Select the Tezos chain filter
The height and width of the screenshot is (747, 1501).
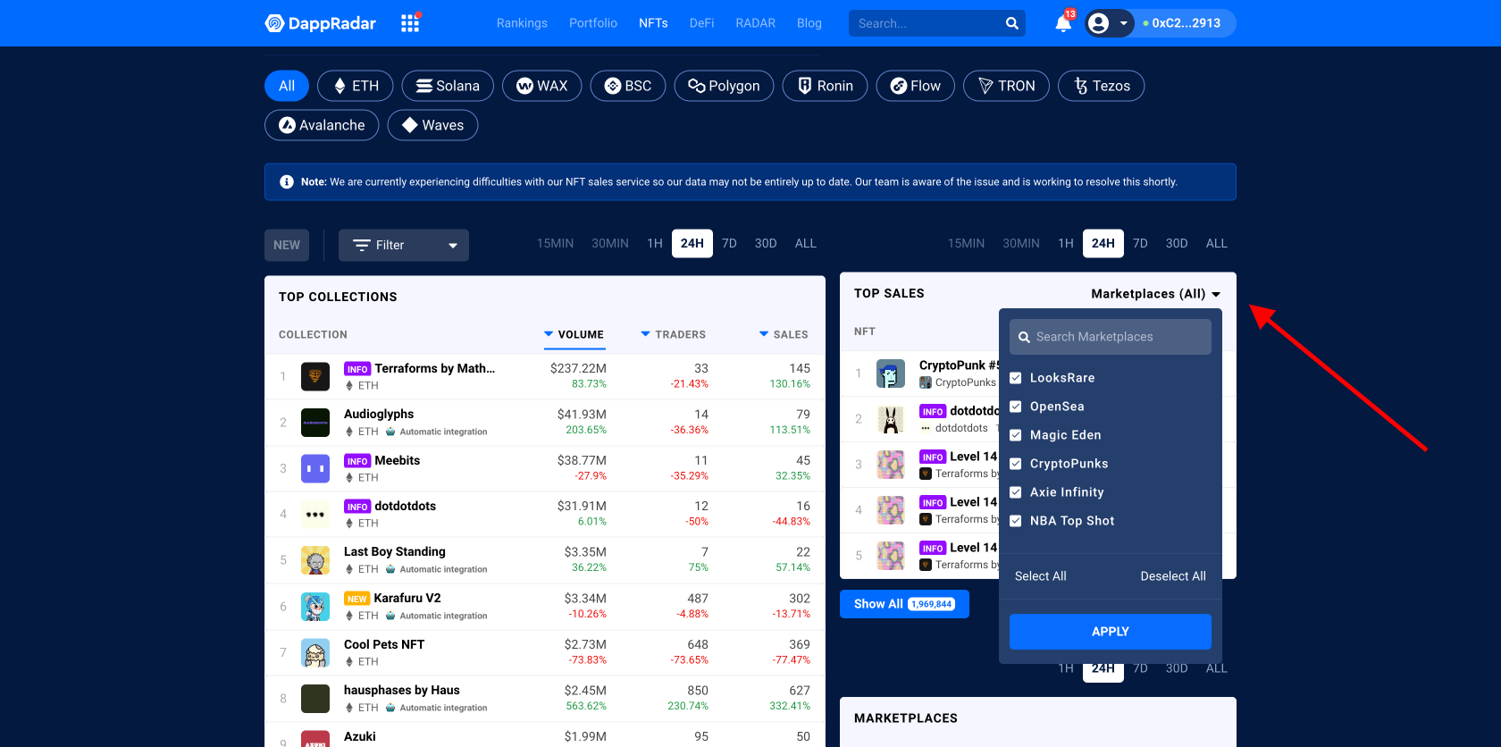point(1102,86)
